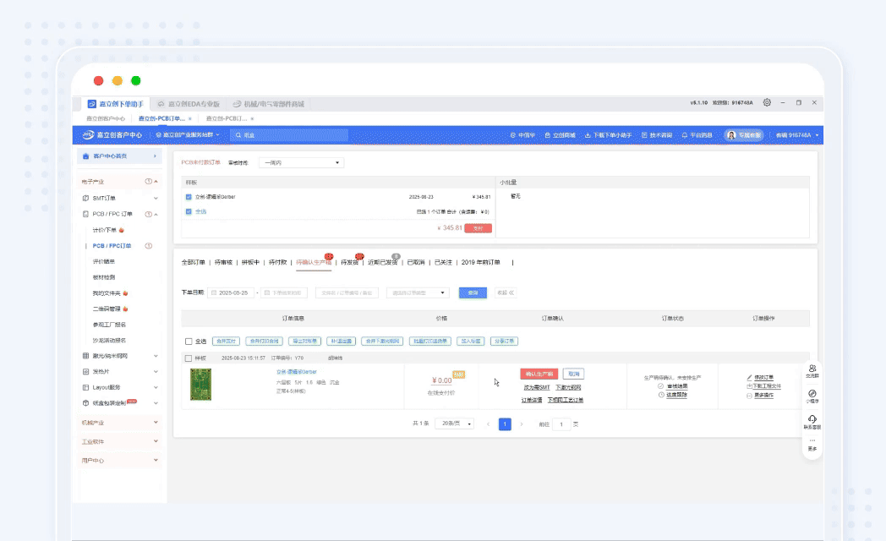
Task: Click the red 支付 pay button
Action: pos(478,228)
